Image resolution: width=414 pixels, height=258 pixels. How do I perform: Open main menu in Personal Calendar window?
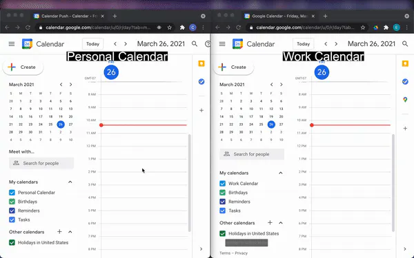pos(12,44)
